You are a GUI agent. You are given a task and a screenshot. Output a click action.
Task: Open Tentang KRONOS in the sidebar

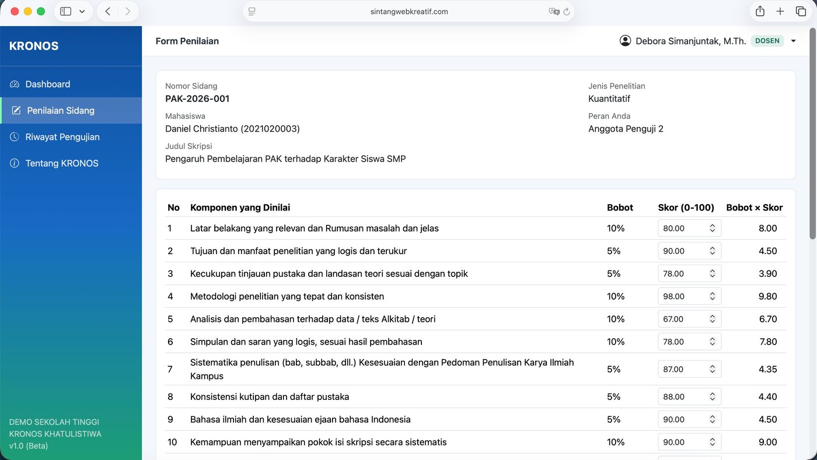click(x=71, y=163)
